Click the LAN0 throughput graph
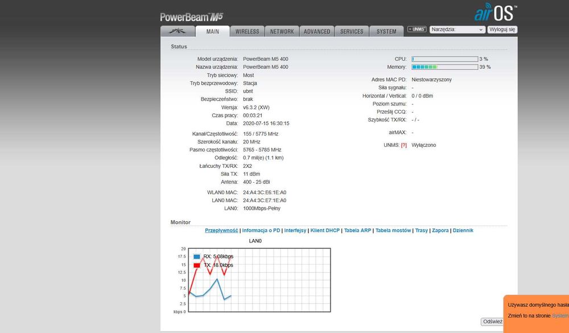 click(x=259, y=280)
